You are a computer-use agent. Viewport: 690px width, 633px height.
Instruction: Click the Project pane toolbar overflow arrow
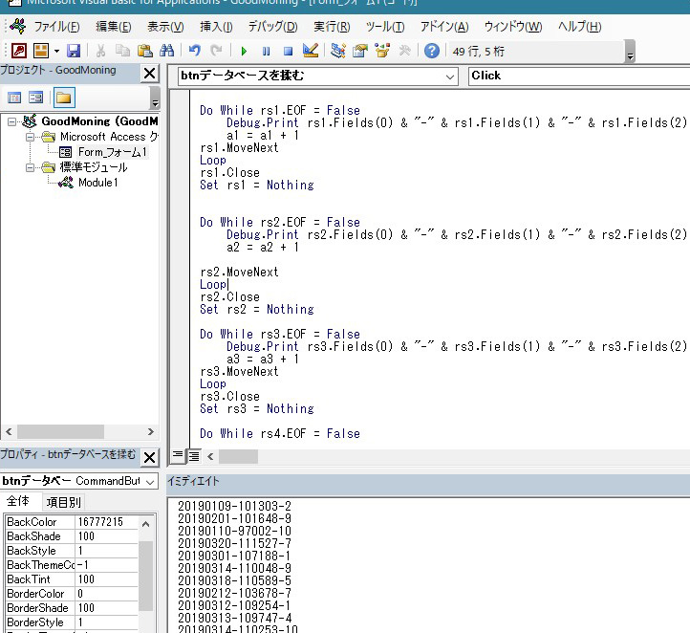155,98
